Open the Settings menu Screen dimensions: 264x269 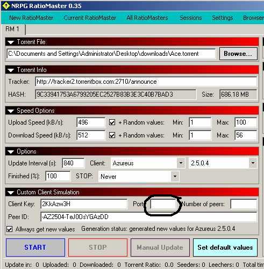[223, 18]
